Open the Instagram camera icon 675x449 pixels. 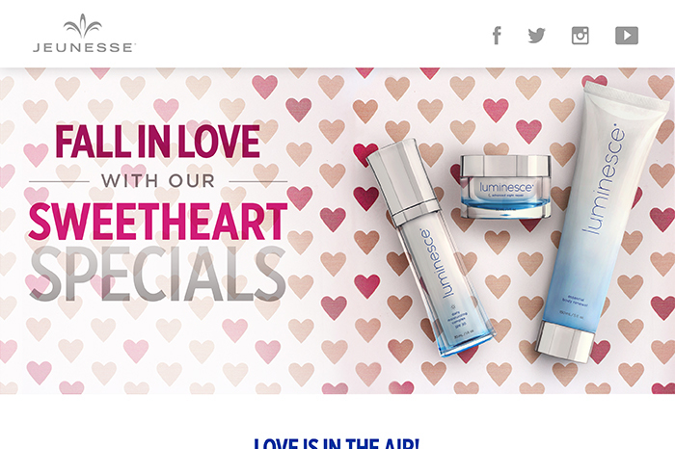pos(580,36)
